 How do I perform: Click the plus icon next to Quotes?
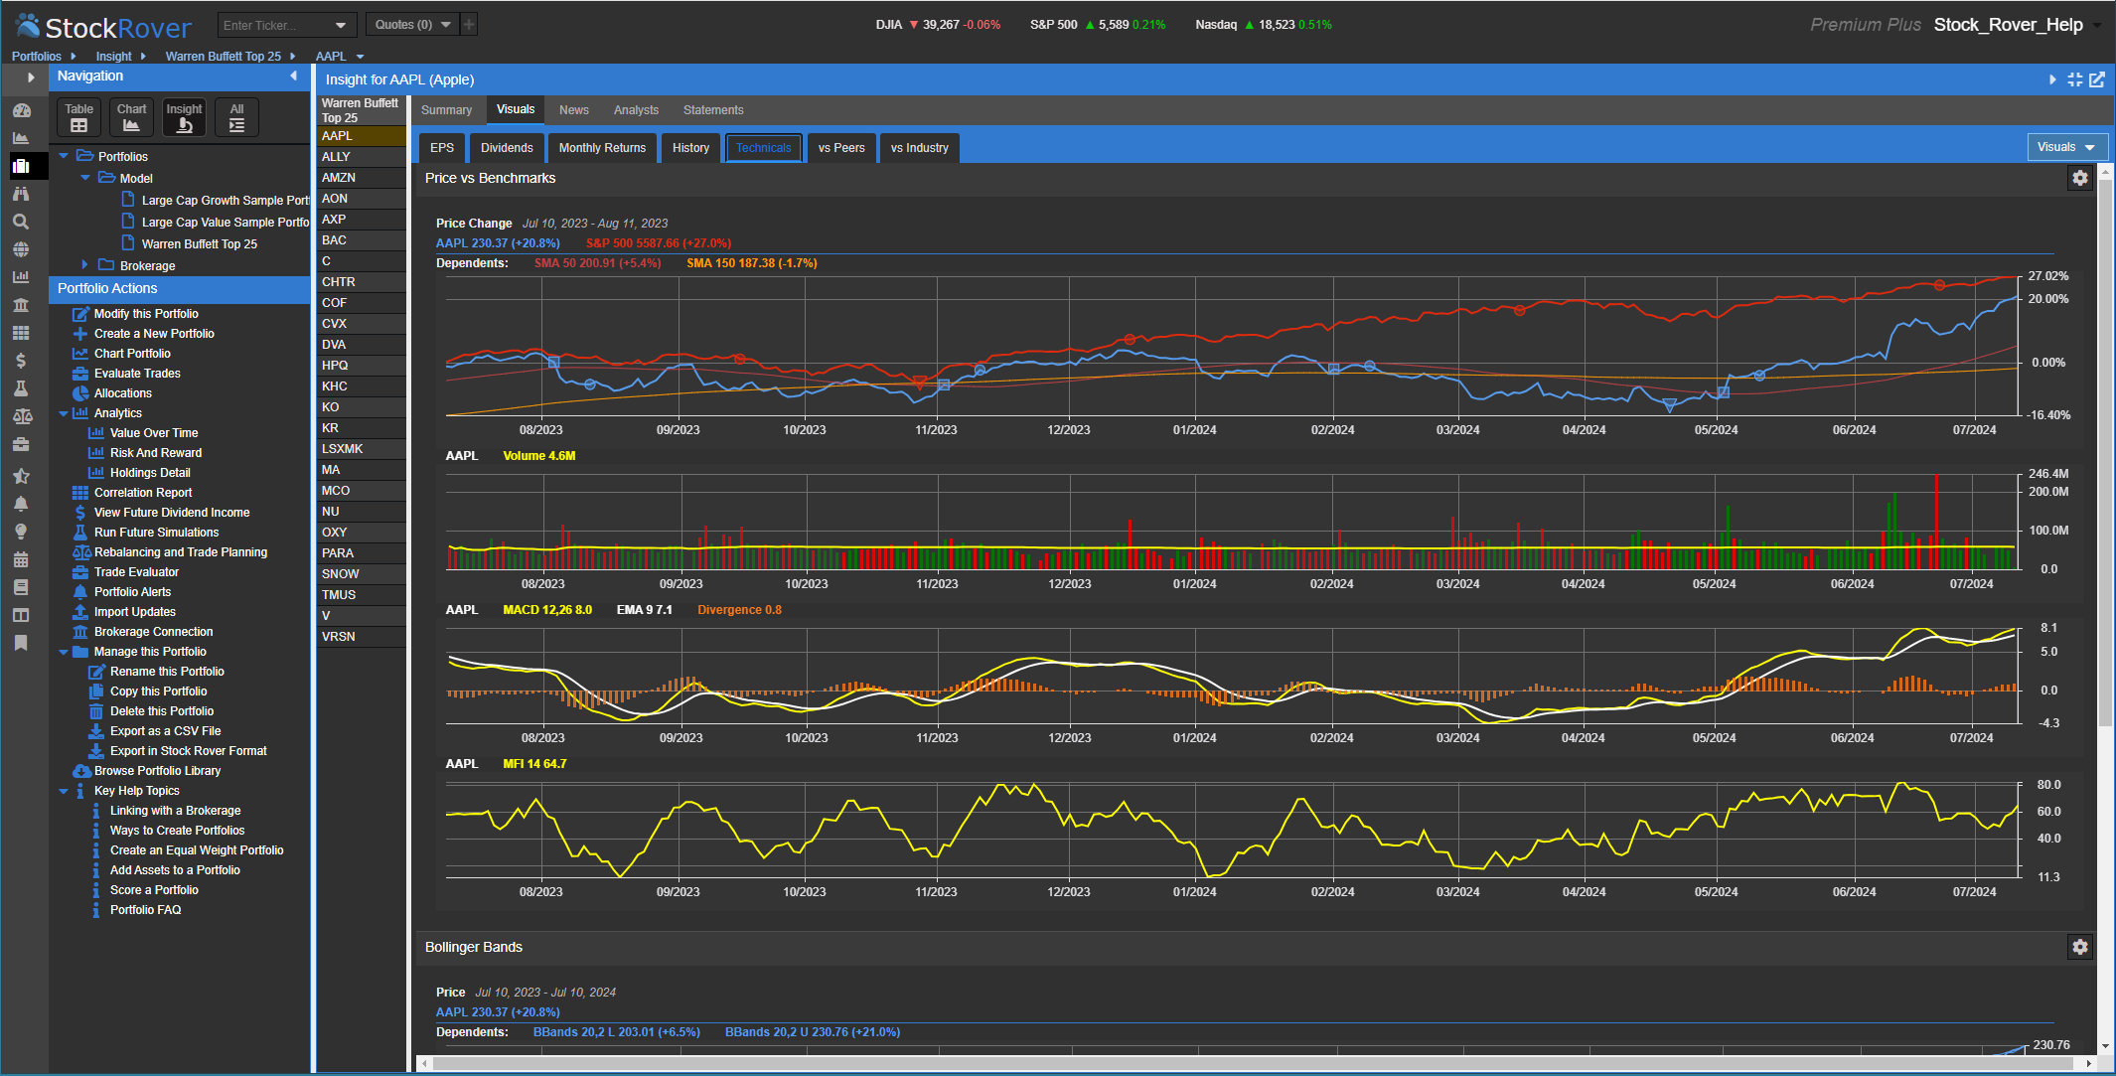[x=470, y=24]
